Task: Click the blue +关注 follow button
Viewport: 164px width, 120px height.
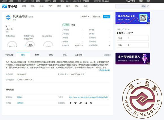Action: tap(107, 16)
